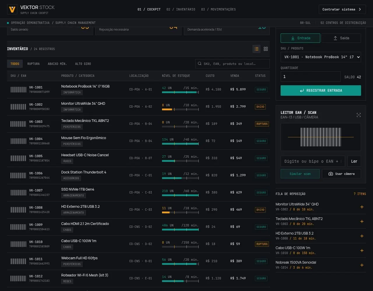Select the Saída movement type
Viewport: 373px width, 291px height.
coord(341,38)
